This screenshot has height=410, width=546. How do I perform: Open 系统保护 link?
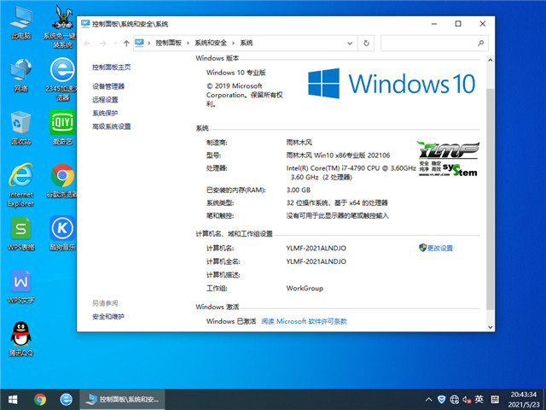click(105, 113)
